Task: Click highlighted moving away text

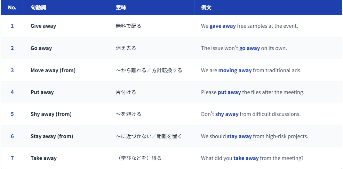Action: click(x=235, y=70)
